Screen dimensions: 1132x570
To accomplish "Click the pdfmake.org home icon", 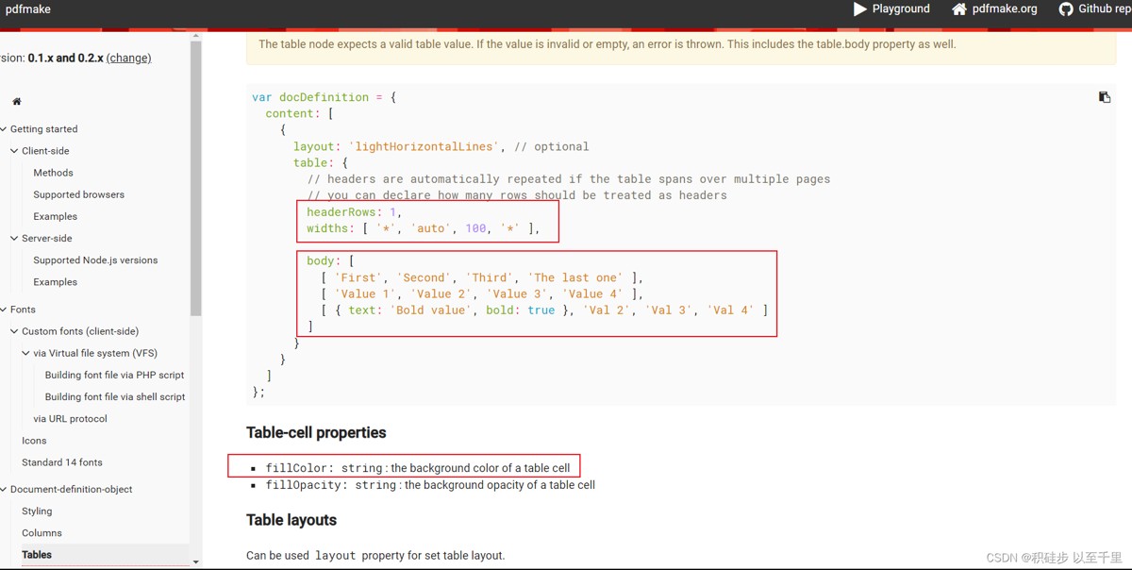I will click(x=959, y=9).
